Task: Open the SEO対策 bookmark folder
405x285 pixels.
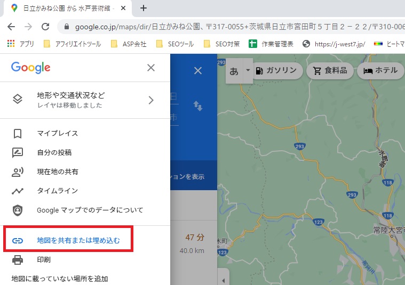Action: coord(222,44)
